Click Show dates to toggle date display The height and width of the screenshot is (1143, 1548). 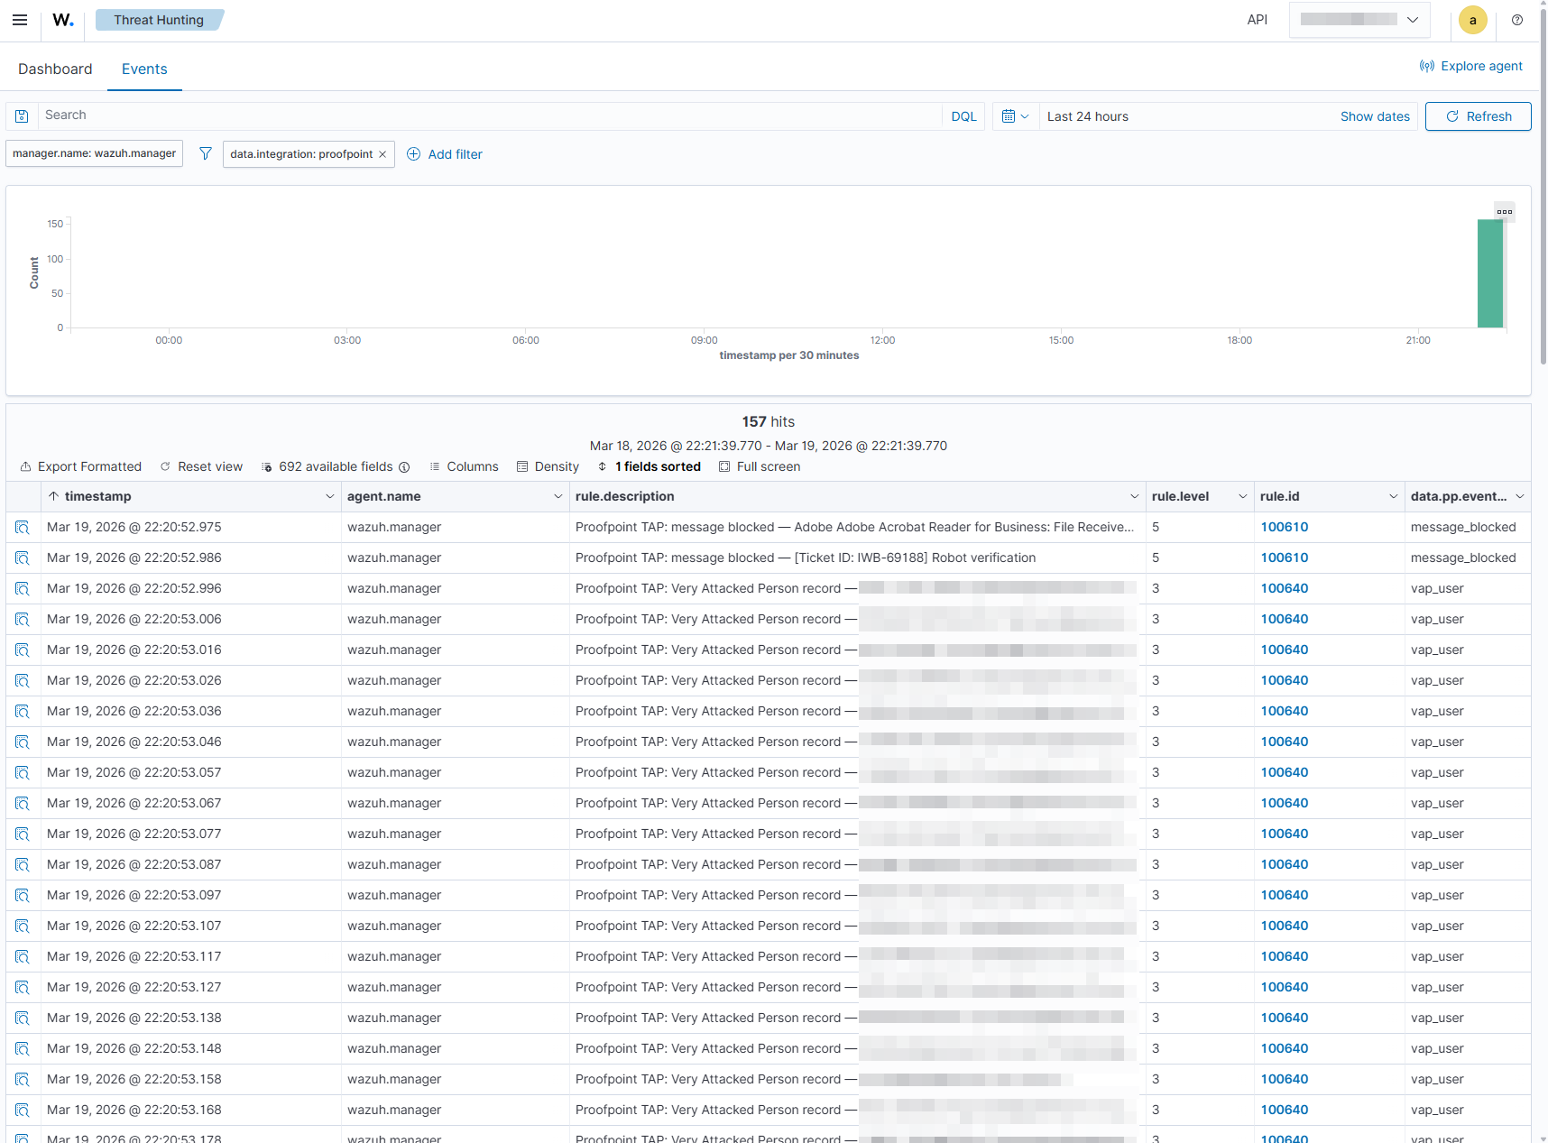[x=1375, y=115]
